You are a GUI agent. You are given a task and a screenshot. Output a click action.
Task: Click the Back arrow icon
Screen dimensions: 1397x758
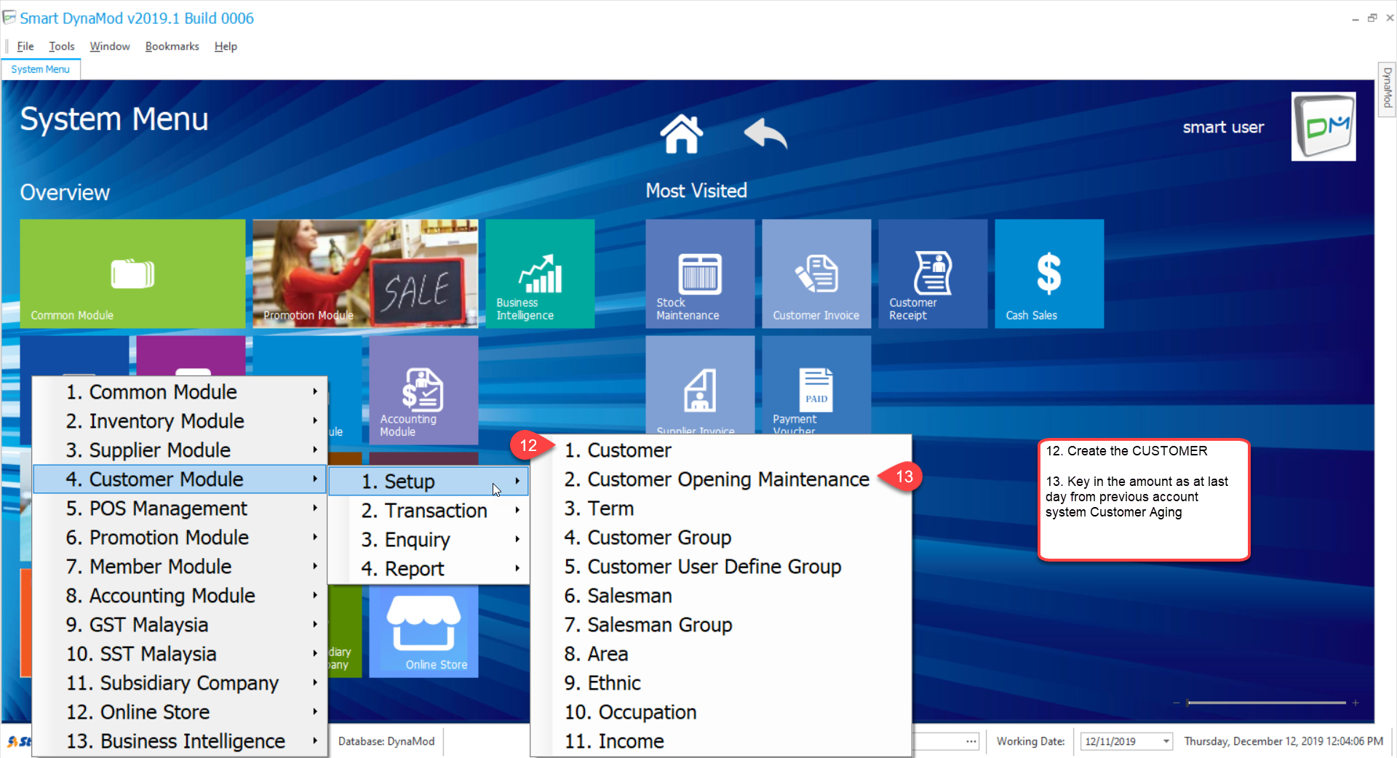click(x=765, y=133)
